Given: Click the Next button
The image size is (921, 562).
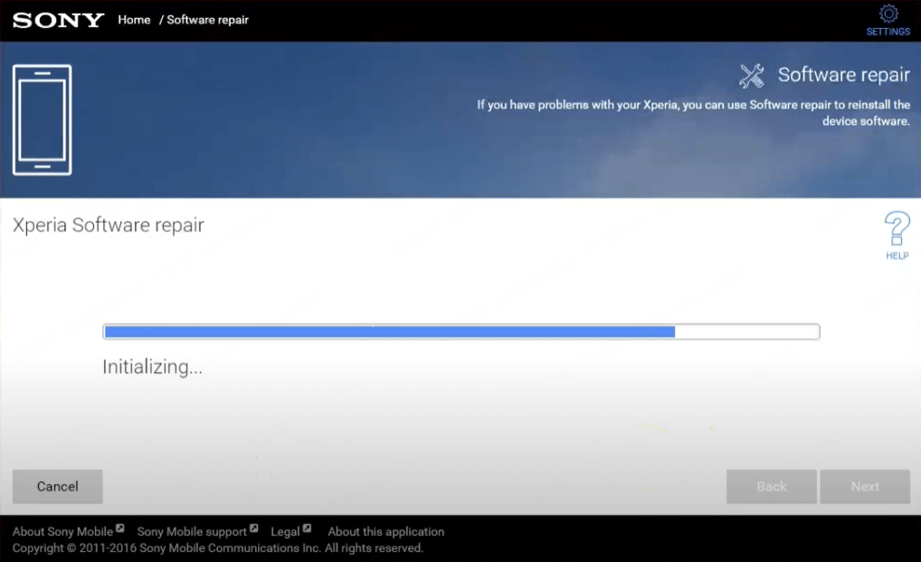Looking at the screenshot, I should tap(865, 486).
